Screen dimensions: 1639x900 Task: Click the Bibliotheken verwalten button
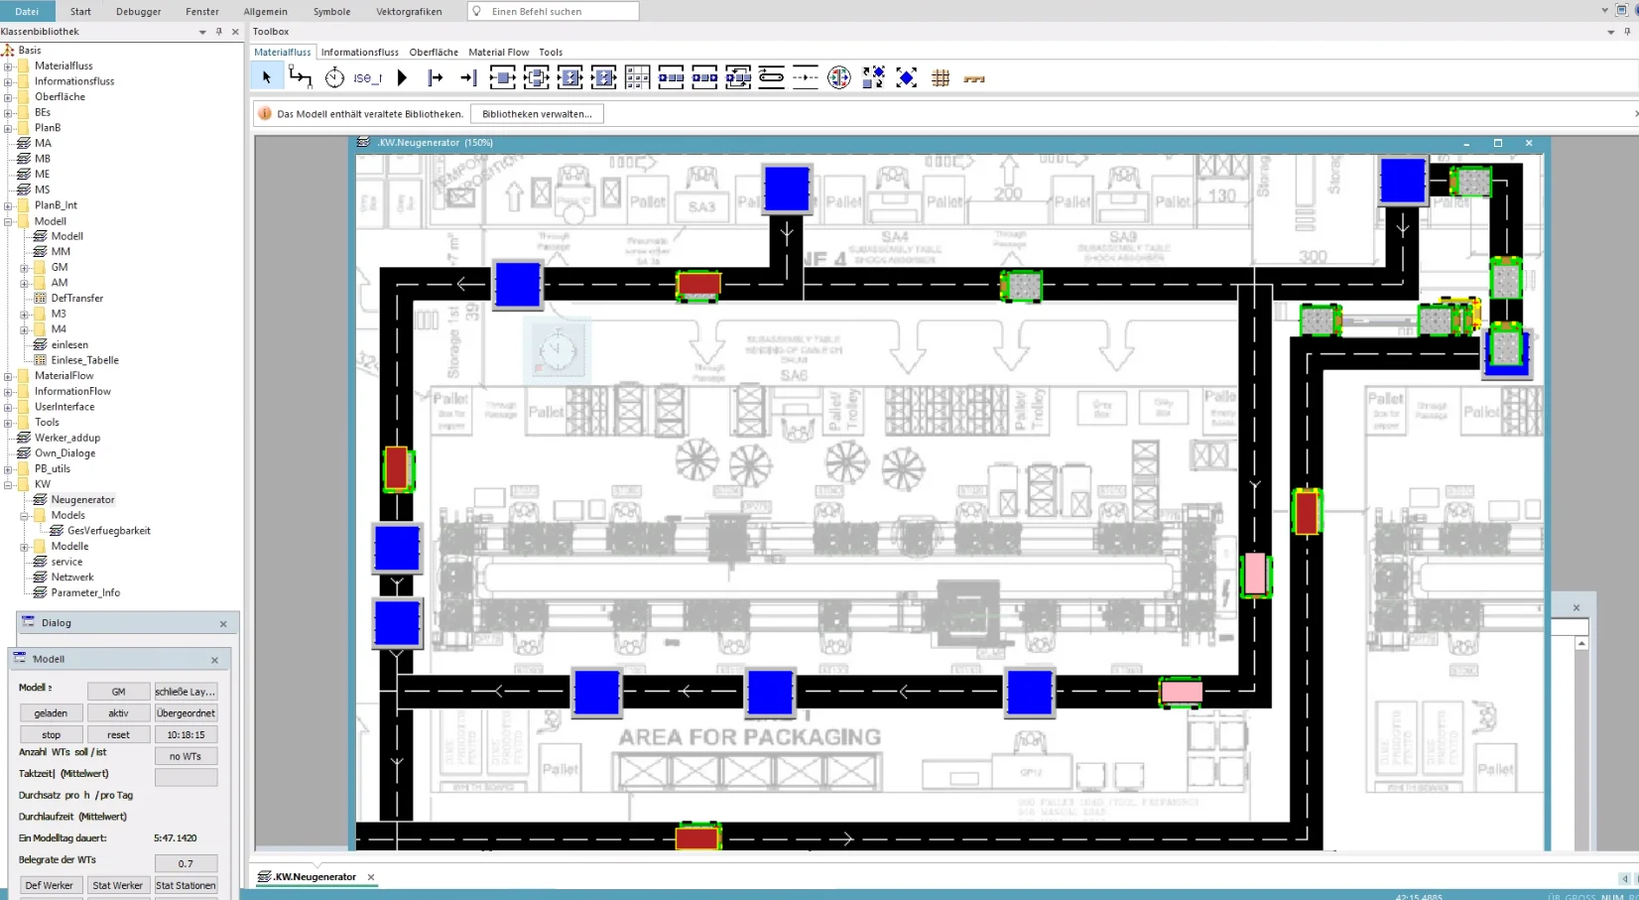pos(537,114)
